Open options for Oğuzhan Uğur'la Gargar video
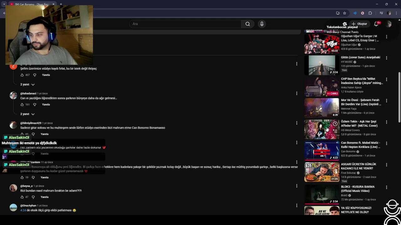 [387, 37]
